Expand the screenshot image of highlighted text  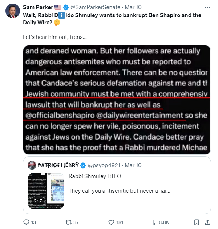point(117,100)
